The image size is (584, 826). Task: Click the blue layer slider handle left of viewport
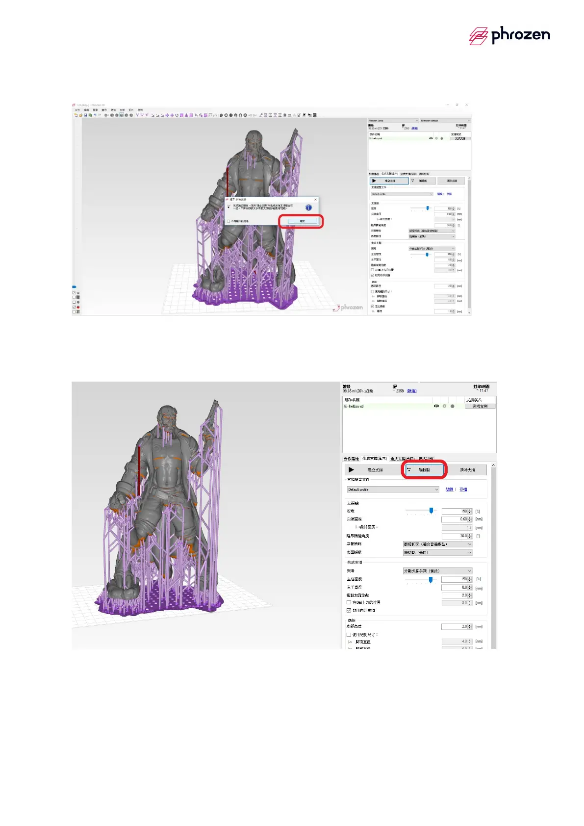click(74, 287)
